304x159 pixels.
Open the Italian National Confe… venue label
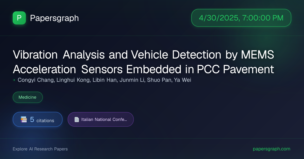(x=104, y=119)
